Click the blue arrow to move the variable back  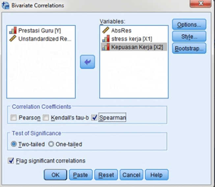point(88,62)
